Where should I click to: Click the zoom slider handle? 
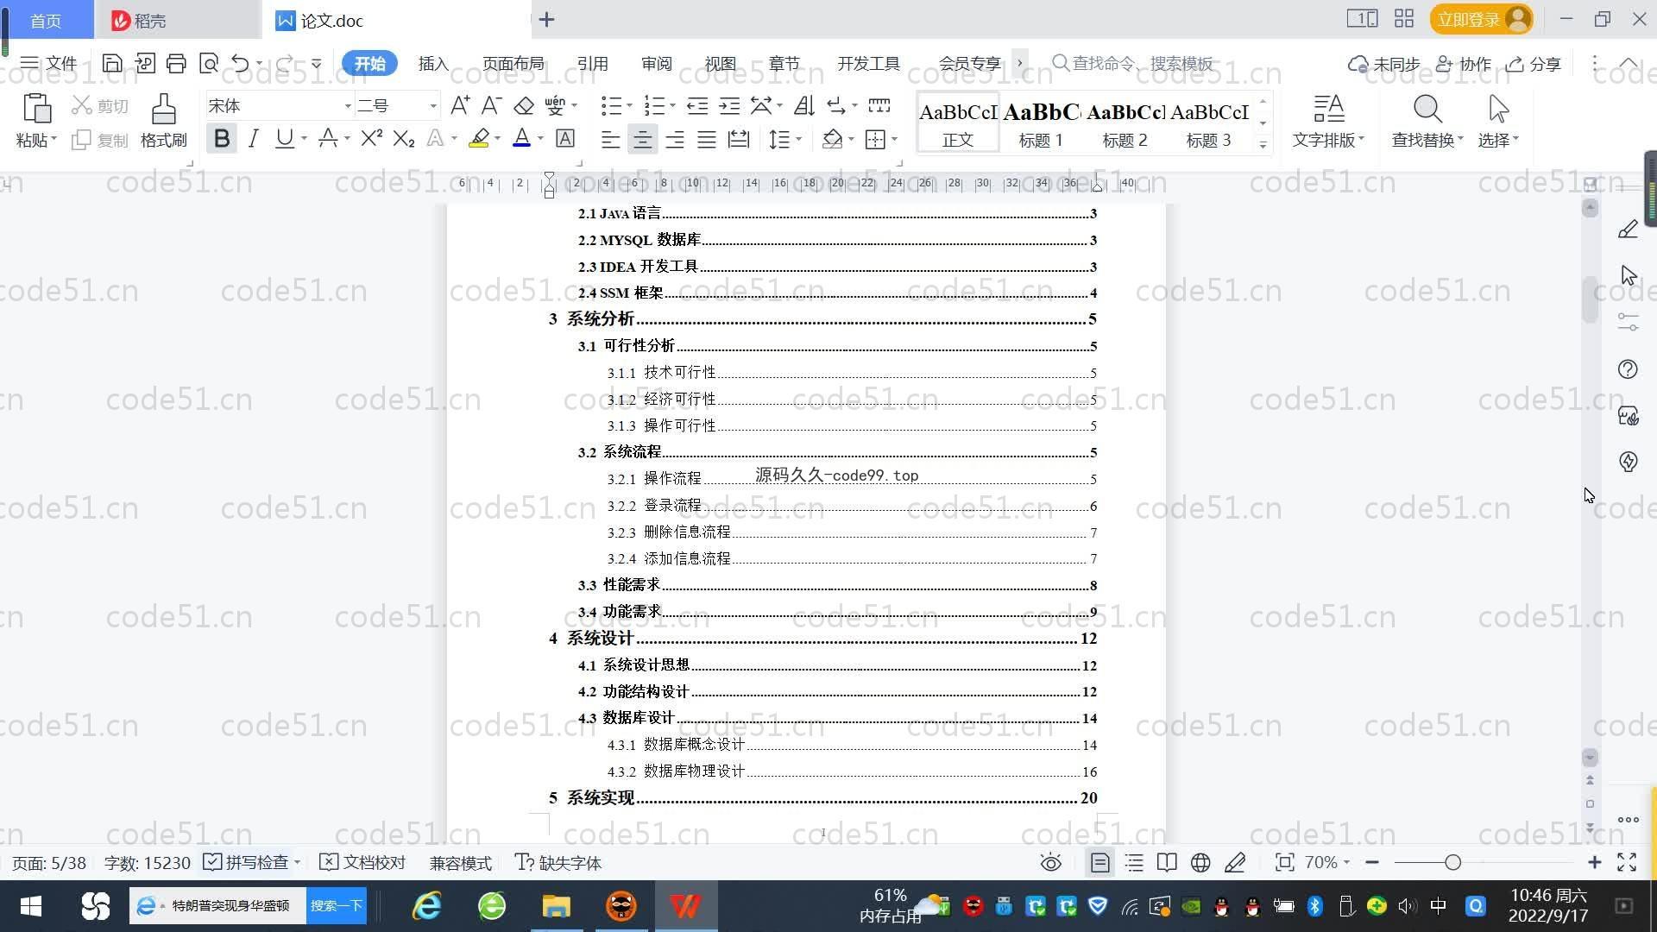tap(1453, 862)
